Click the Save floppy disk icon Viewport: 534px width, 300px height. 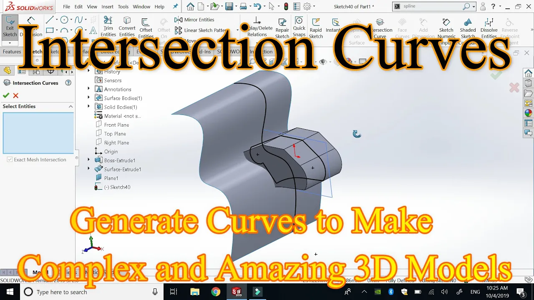pyautogui.click(x=229, y=6)
